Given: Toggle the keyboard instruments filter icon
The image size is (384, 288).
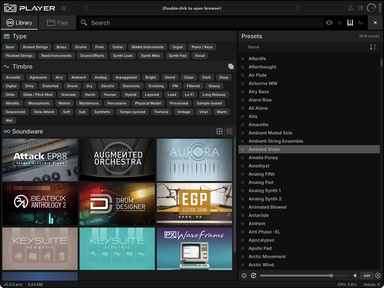Looking at the screenshot, I should click(350, 23).
